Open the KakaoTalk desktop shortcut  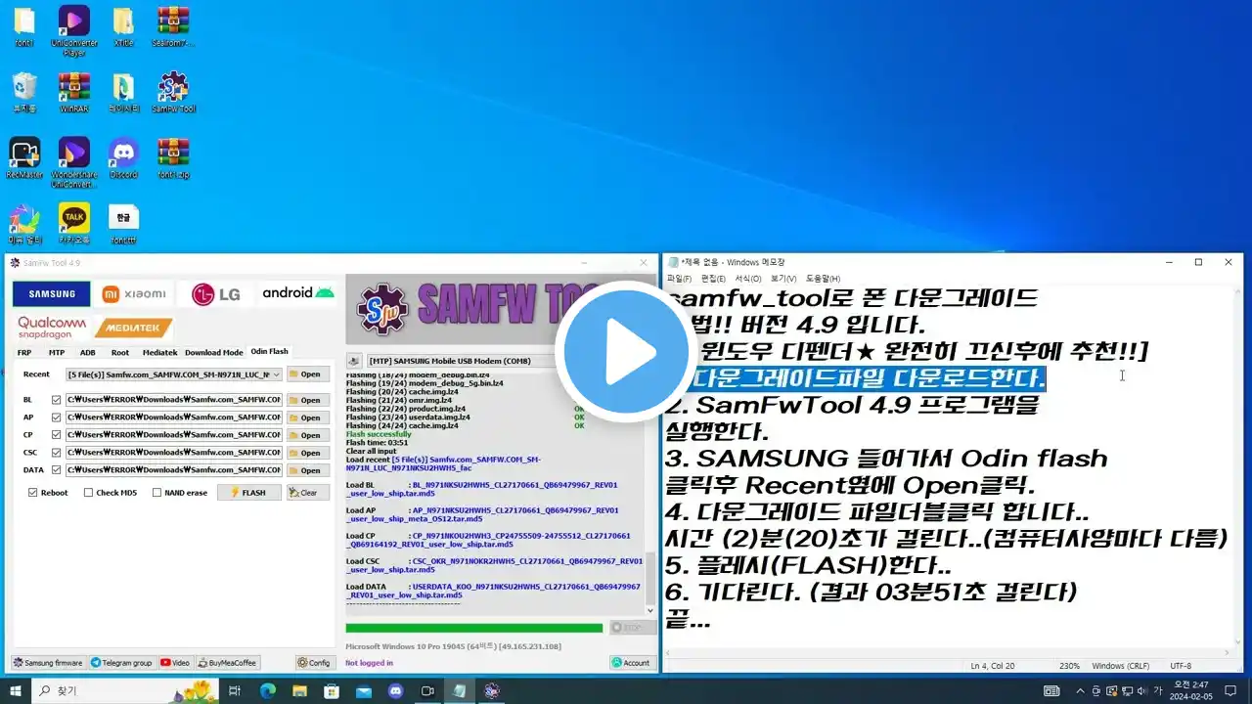[x=74, y=223]
